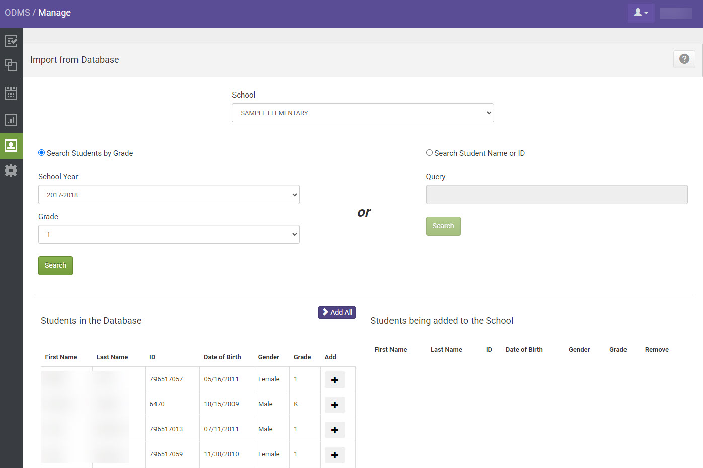This screenshot has height=468, width=703.
Task: Open the assessments checklist sidebar icon
Action: pyautogui.click(x=11, y=41)
